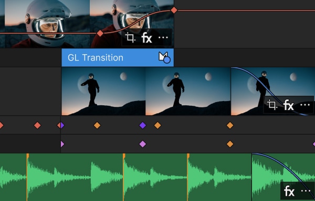Open fx effects on helmet astronaut clip
The width and height of the screenshot is (315, 201).
[x=146, y=38]
